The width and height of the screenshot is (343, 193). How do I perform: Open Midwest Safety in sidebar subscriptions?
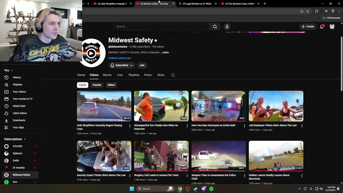pyautogui.click(x=20, y=175)
